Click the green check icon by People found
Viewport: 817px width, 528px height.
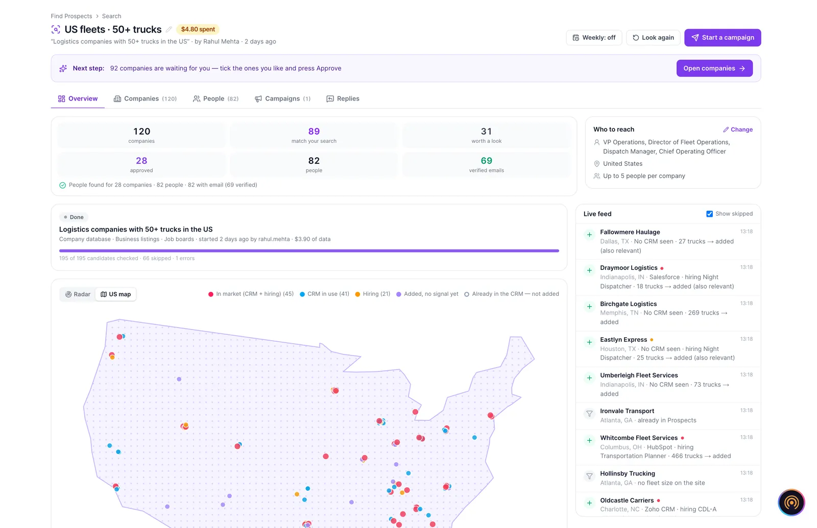pyautogui.click(x=62, y=185)
